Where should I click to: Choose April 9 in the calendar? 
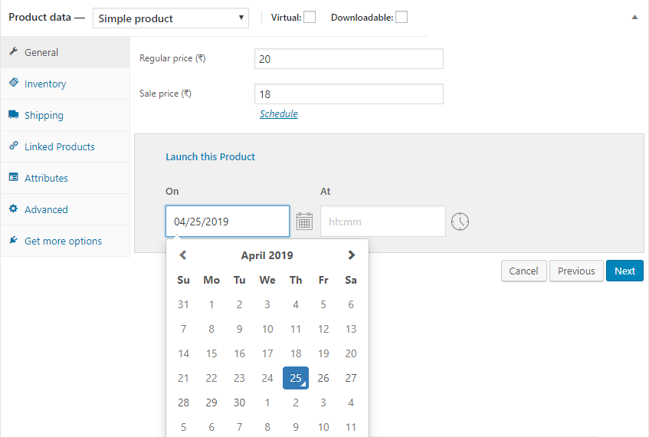pos(239,329)
